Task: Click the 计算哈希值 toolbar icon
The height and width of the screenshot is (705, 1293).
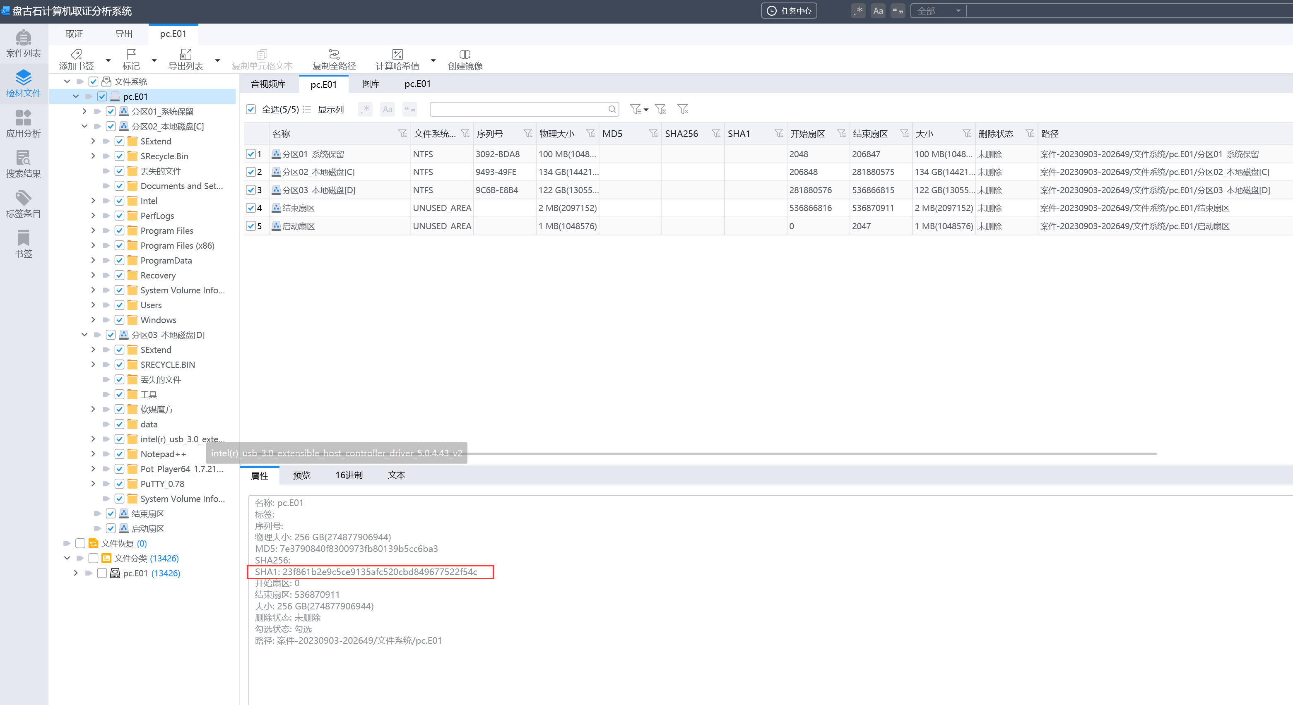Action: click(397, 54)
